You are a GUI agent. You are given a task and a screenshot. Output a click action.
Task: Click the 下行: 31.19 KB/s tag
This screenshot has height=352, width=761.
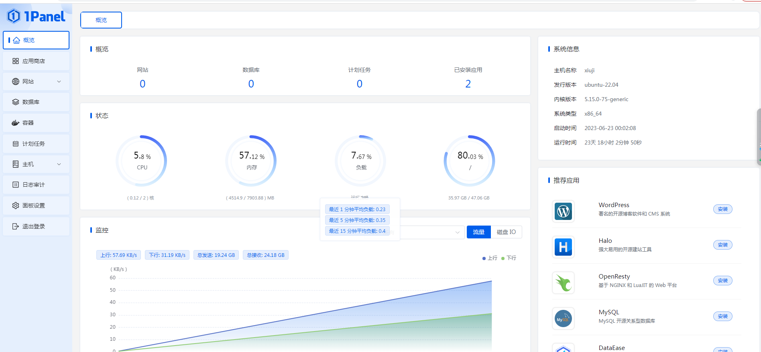pyautogui.click(x=167, y=255)
